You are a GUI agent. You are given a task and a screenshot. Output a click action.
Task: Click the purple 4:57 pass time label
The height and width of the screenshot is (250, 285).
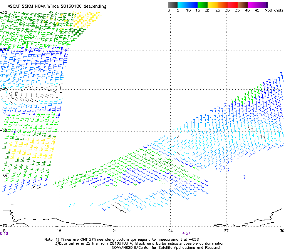(x=186, y=233)
